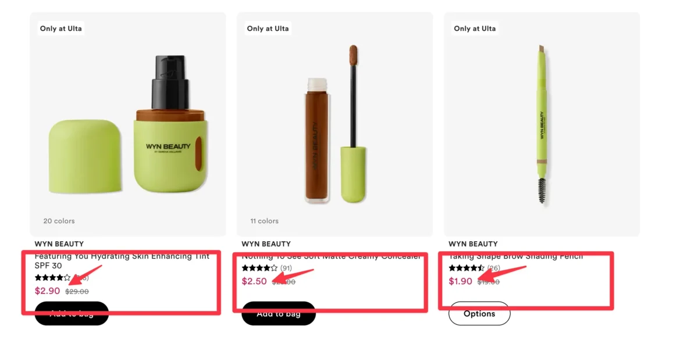The height and width of the screenshot is (351, 698).
Task: Click Add to bag for Skin Tint
Action: pyautogui.click(x=72, y=314)
